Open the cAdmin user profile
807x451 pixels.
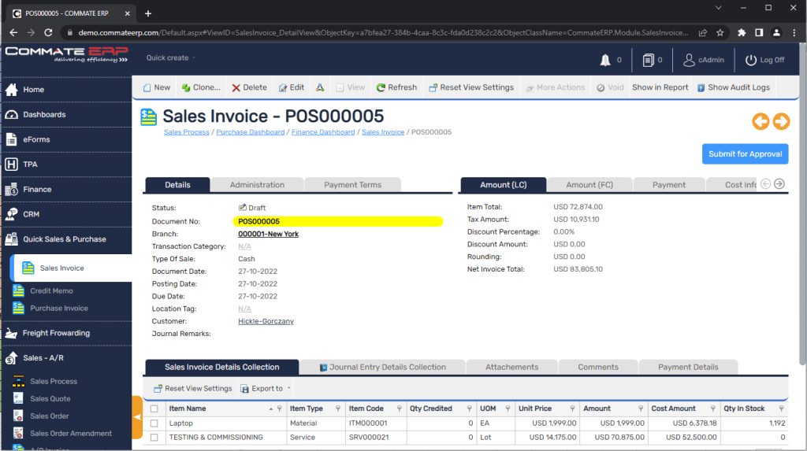tap(704, 60)
